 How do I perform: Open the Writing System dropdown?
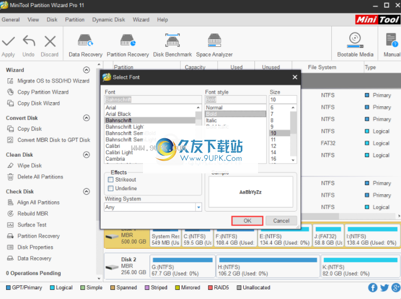pos(198,207)
